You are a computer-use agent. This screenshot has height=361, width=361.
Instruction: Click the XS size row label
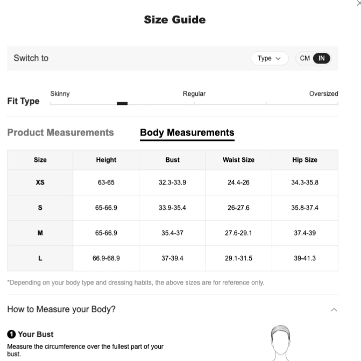pyautogui.click(x=40, y=182)
